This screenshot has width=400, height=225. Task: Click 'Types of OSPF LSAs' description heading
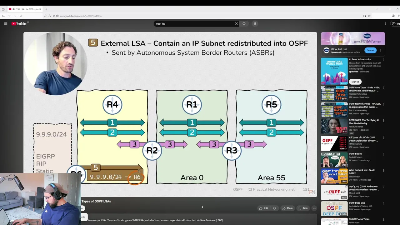96,201
